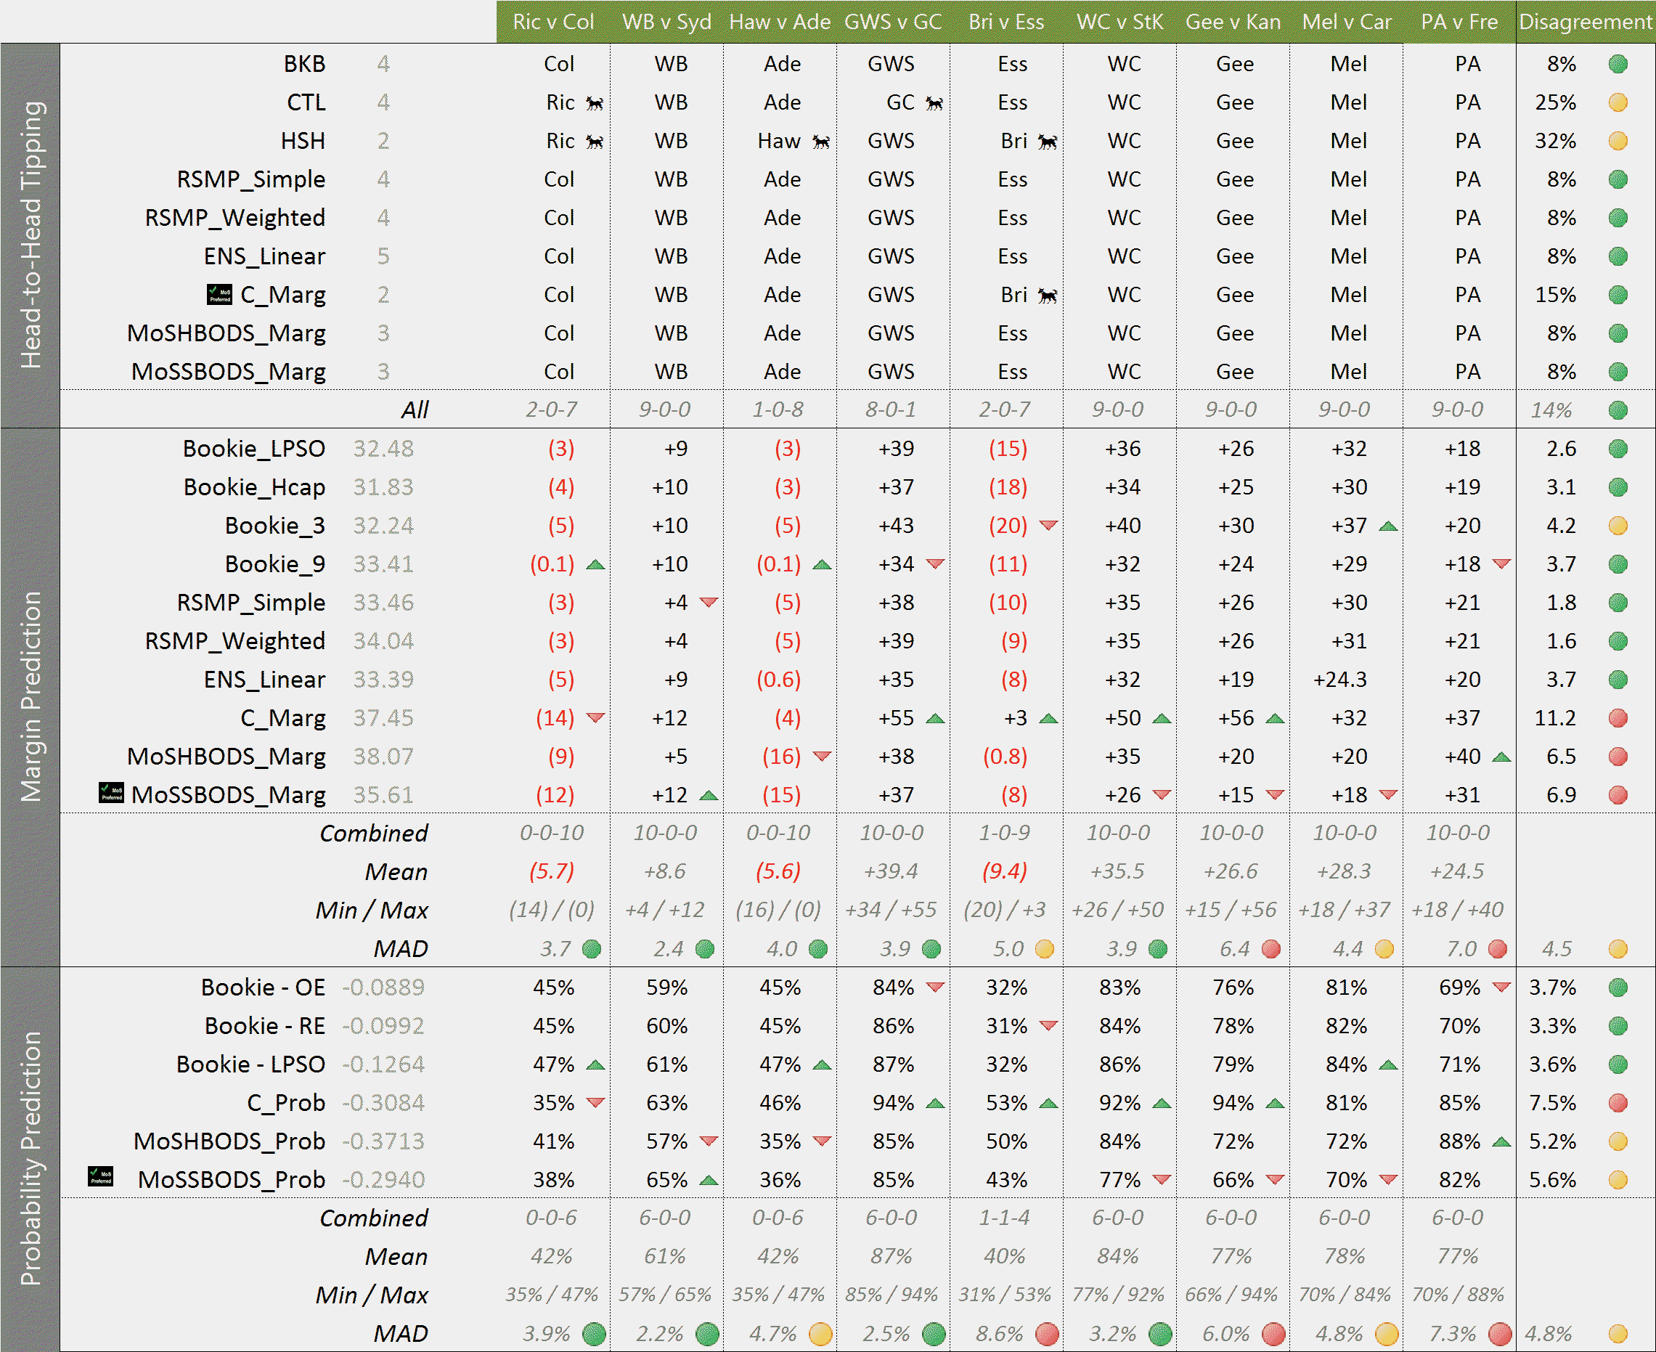Image resolution: width=1656 pixels, height=1352 pixels.
Task: Click red indicator dot beside MoSSBODS_Marg's 6.9
Action: coord(1618,795)
